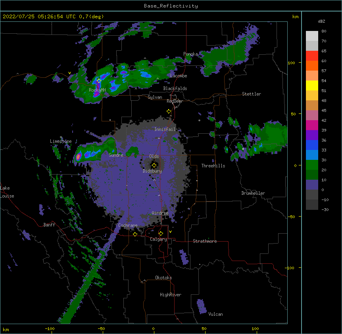Click the ThreeHills label
342x334 pixels.
(213, 166)
